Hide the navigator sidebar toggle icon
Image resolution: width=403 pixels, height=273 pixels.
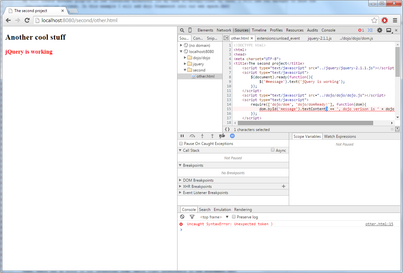click(x=226, y=38)
